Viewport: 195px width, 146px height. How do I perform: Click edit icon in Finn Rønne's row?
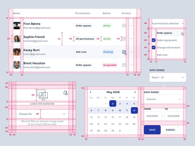coord(124,26)
